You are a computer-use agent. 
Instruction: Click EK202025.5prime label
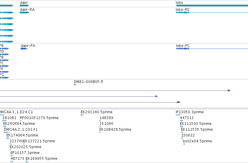click(25, 147)
